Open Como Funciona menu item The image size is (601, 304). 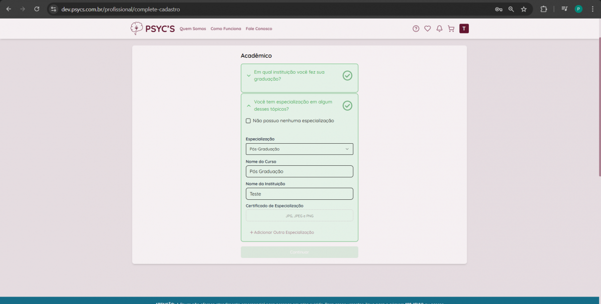(225, 29)
